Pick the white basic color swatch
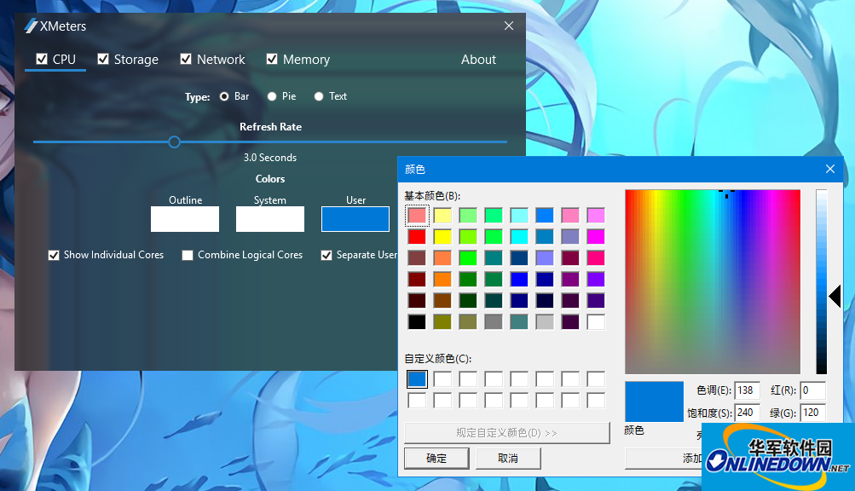This screenshot has width=855, height=491. (596, 322)
